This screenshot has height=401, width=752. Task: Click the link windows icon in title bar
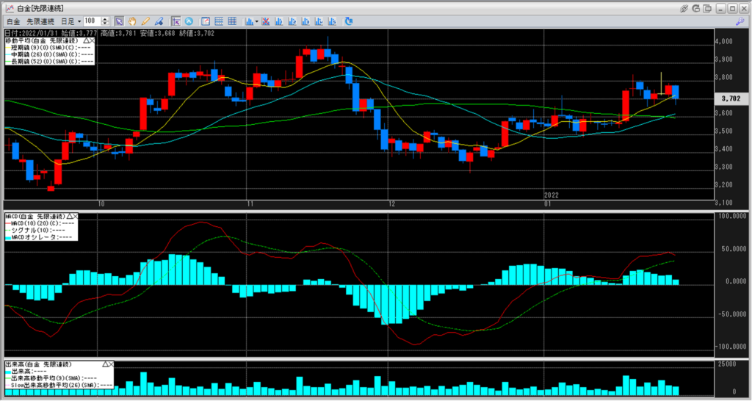tap(684, 7)
